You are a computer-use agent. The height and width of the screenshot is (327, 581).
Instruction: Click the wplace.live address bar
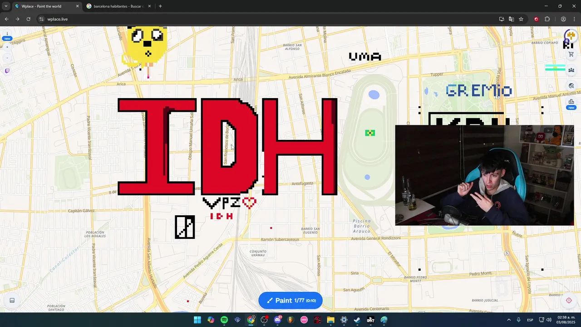point(268,19)
